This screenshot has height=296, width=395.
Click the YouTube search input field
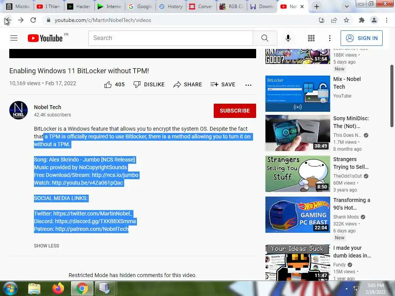coord(170,38)
